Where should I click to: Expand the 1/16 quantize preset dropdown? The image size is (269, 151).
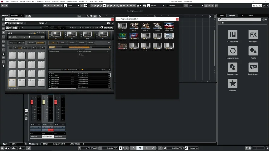(196, 5)
